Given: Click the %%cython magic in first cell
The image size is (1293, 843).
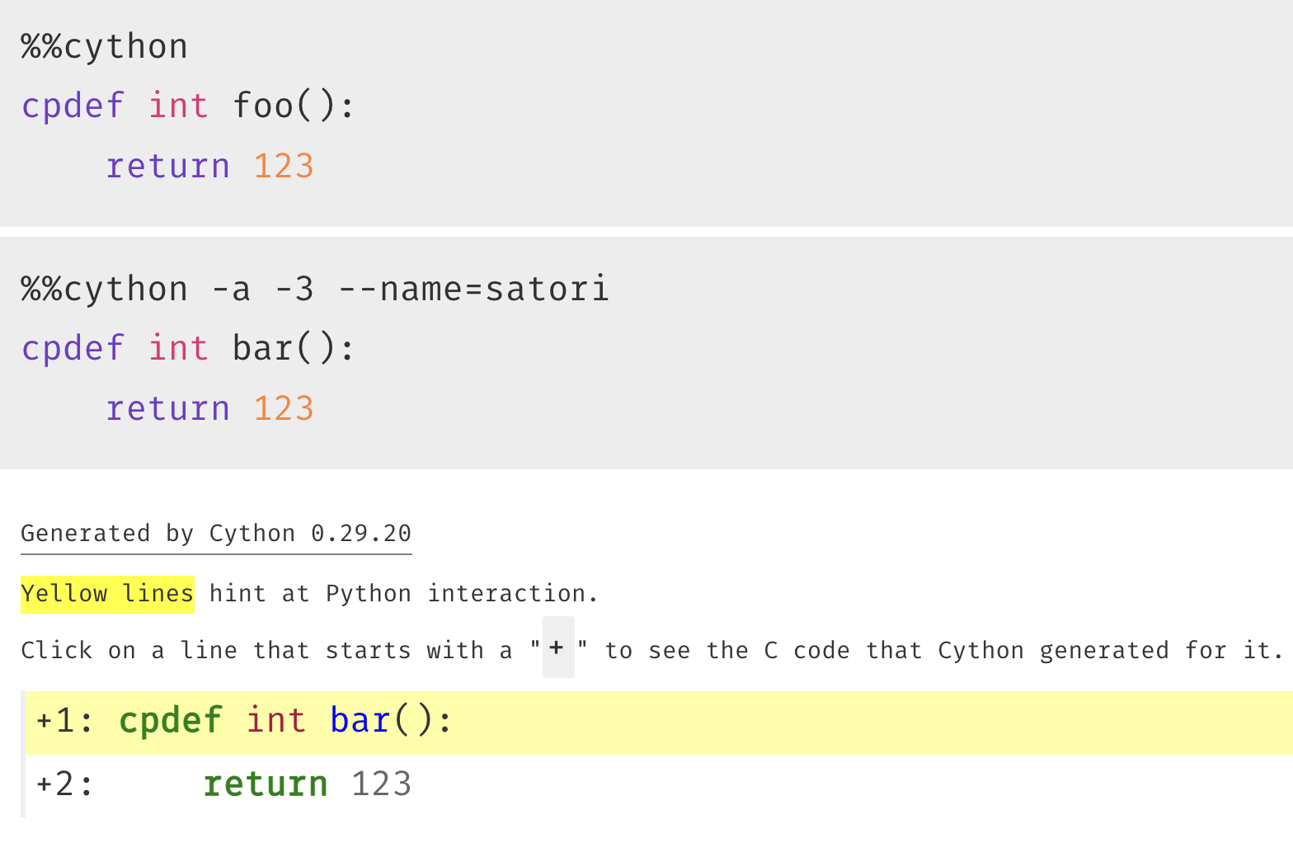Looking at the screenshot, I should 105,46.
